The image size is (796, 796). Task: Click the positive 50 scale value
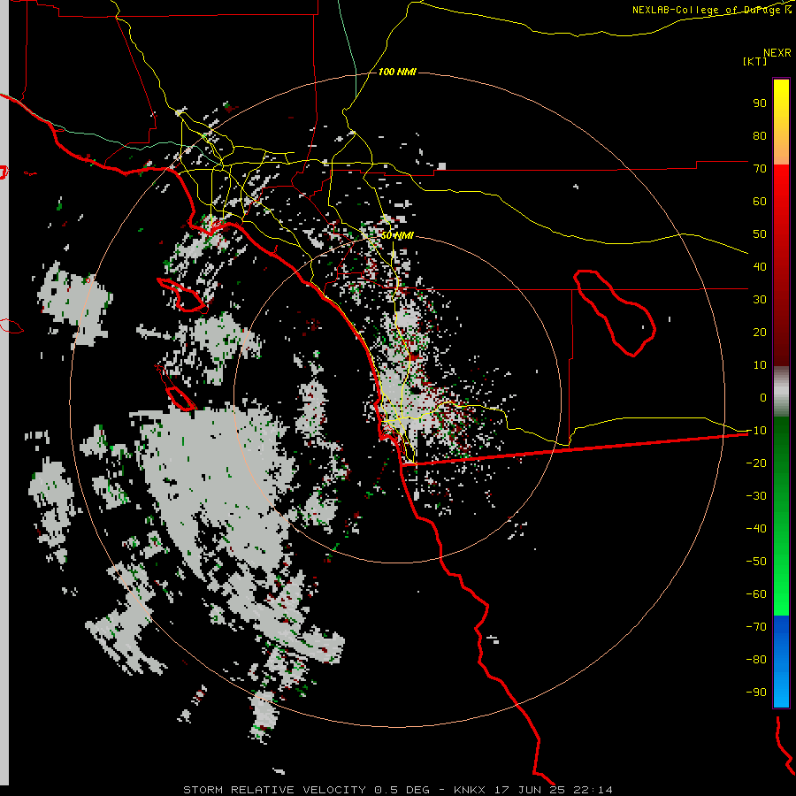(760, 234)
